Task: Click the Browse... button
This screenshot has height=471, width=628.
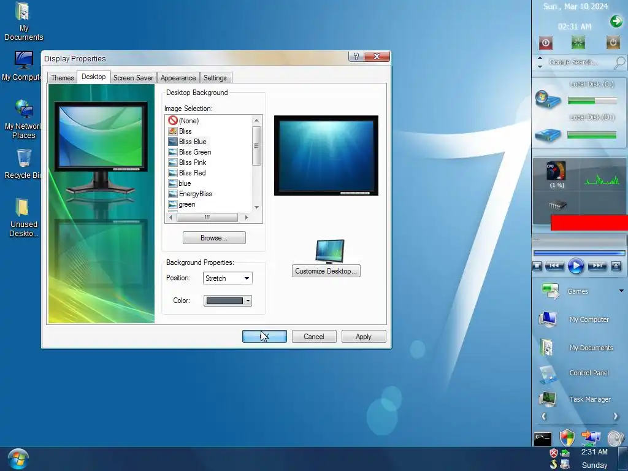Action: coord(214,237)
